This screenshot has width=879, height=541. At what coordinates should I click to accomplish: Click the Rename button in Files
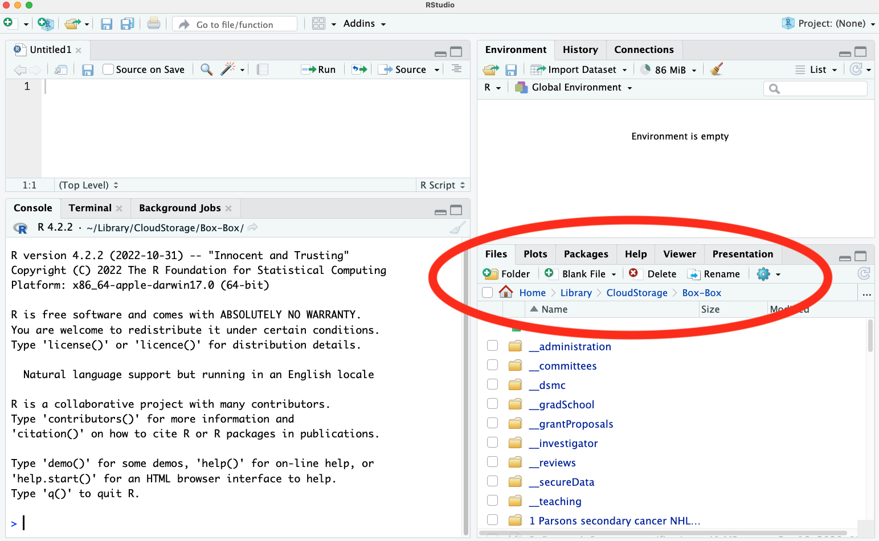[714, 274]
